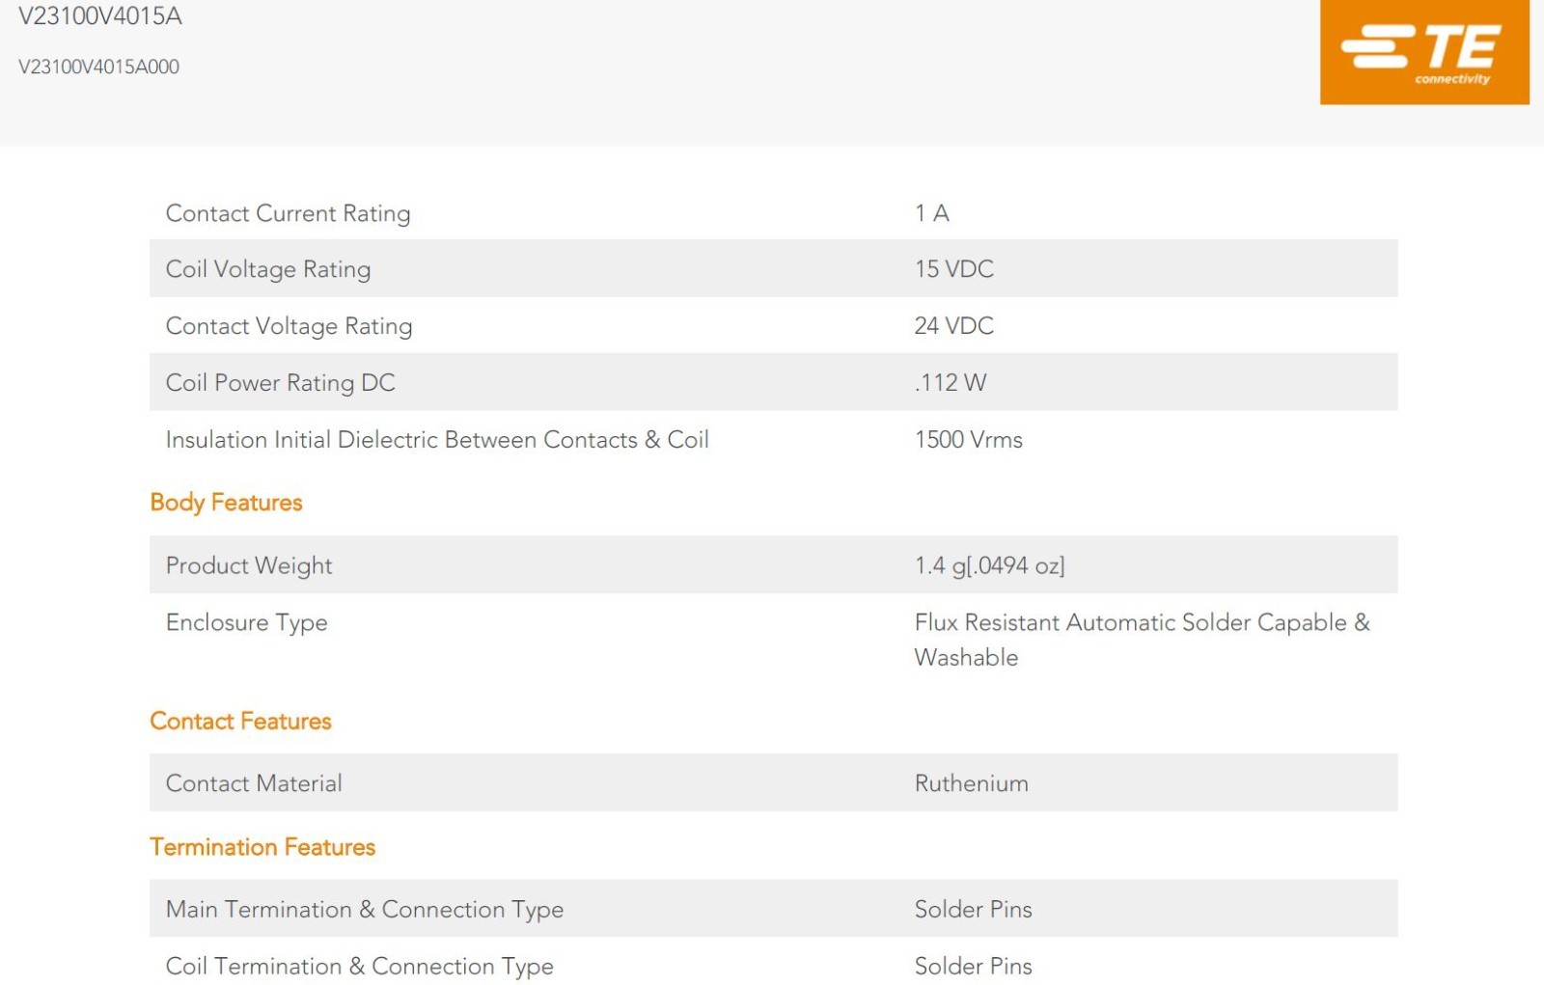Select the Coil Power Rating DC row
1544x985 pixels.
coord(773,382)
